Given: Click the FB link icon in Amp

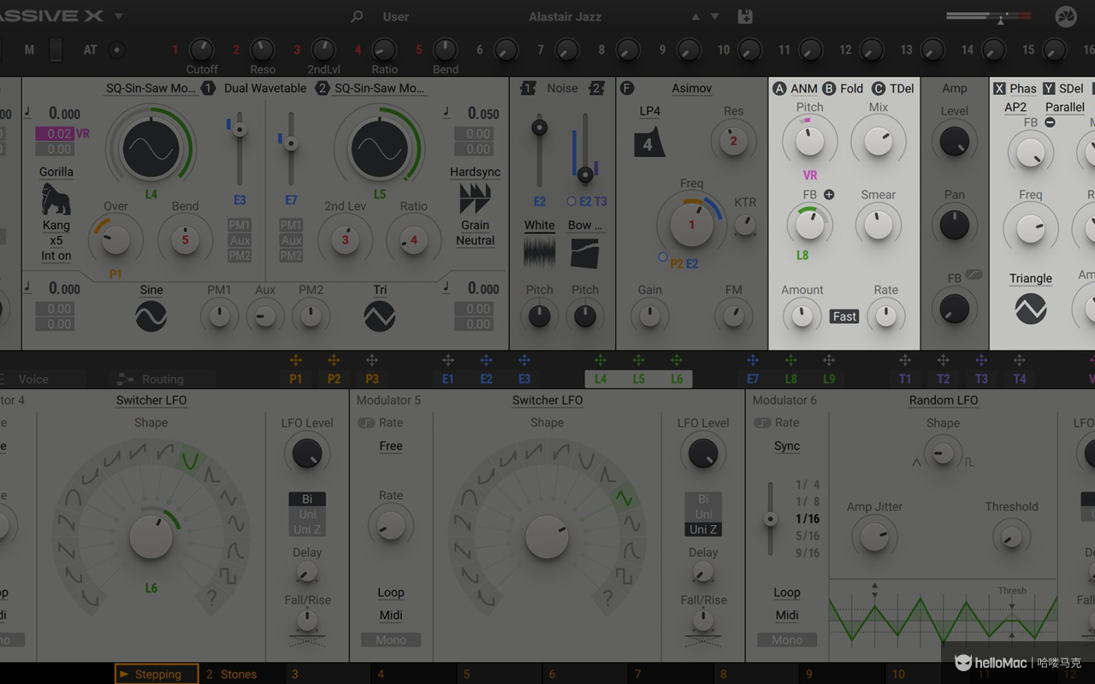Looking at the screenshot, I should tap(974, 275).
